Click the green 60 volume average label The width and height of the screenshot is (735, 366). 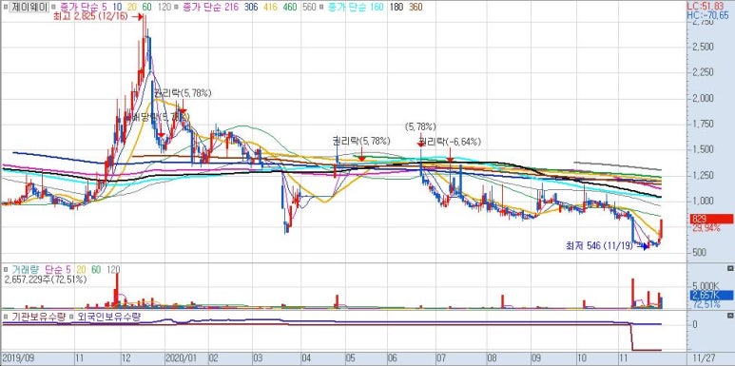96,269
